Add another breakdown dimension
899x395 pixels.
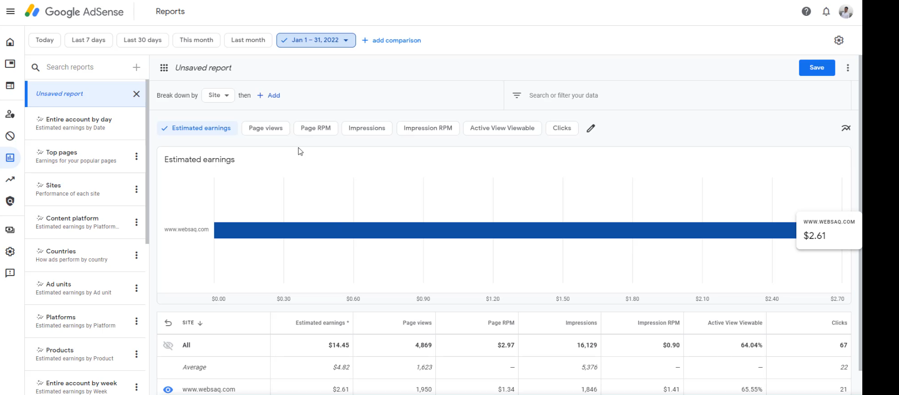(269, 95)
